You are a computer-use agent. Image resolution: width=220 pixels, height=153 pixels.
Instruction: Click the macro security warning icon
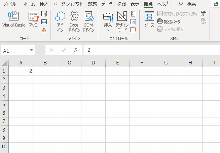(x=44, y=30)
